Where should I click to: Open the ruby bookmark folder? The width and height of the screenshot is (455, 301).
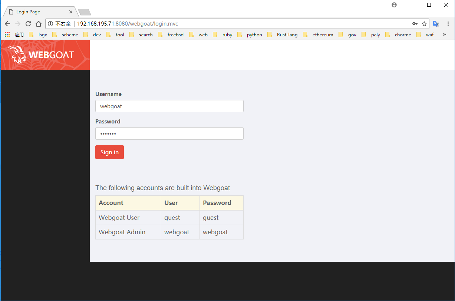coord(222,34)
